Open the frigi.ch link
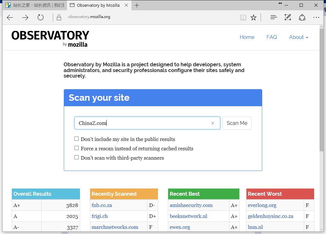This screenshot has height=234, width=326. [100, 216]
